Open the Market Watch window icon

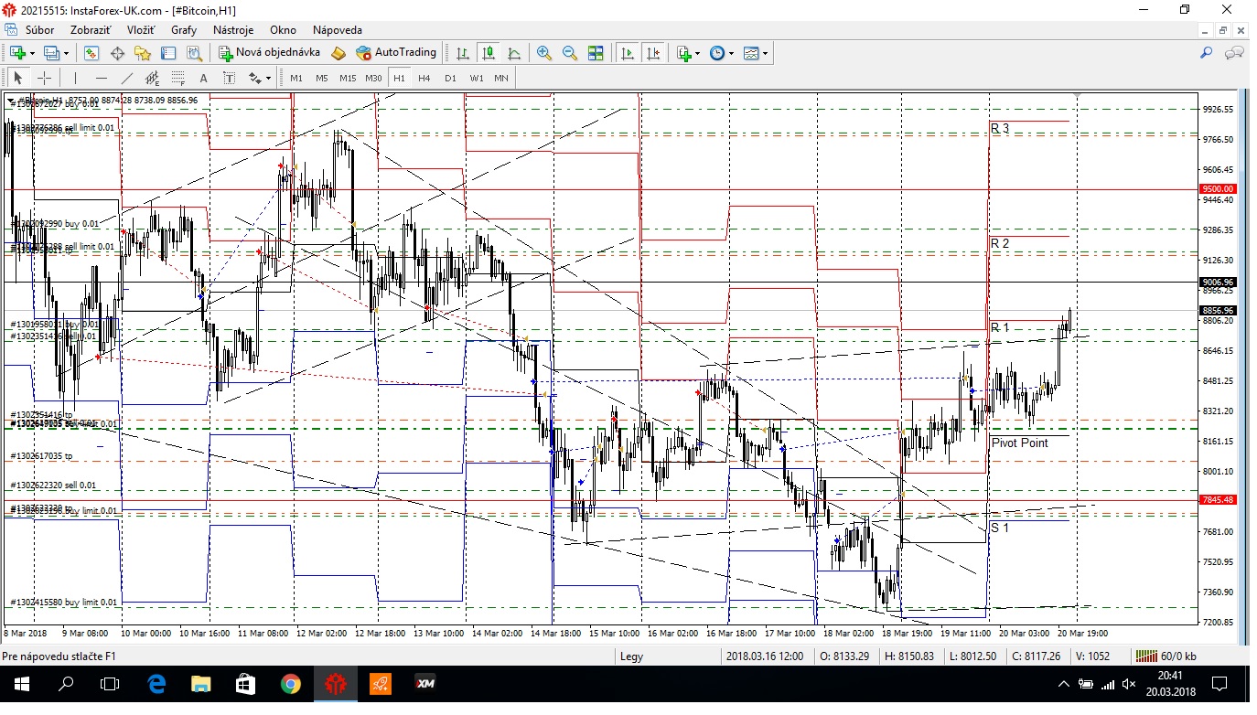pos(91,53)
